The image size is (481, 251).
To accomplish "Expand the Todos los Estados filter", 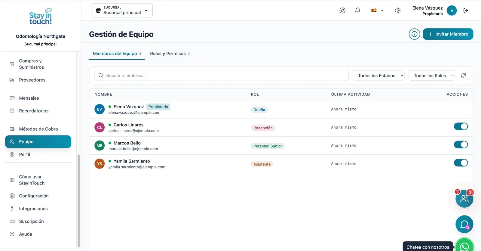I will (x=378, y=76).
